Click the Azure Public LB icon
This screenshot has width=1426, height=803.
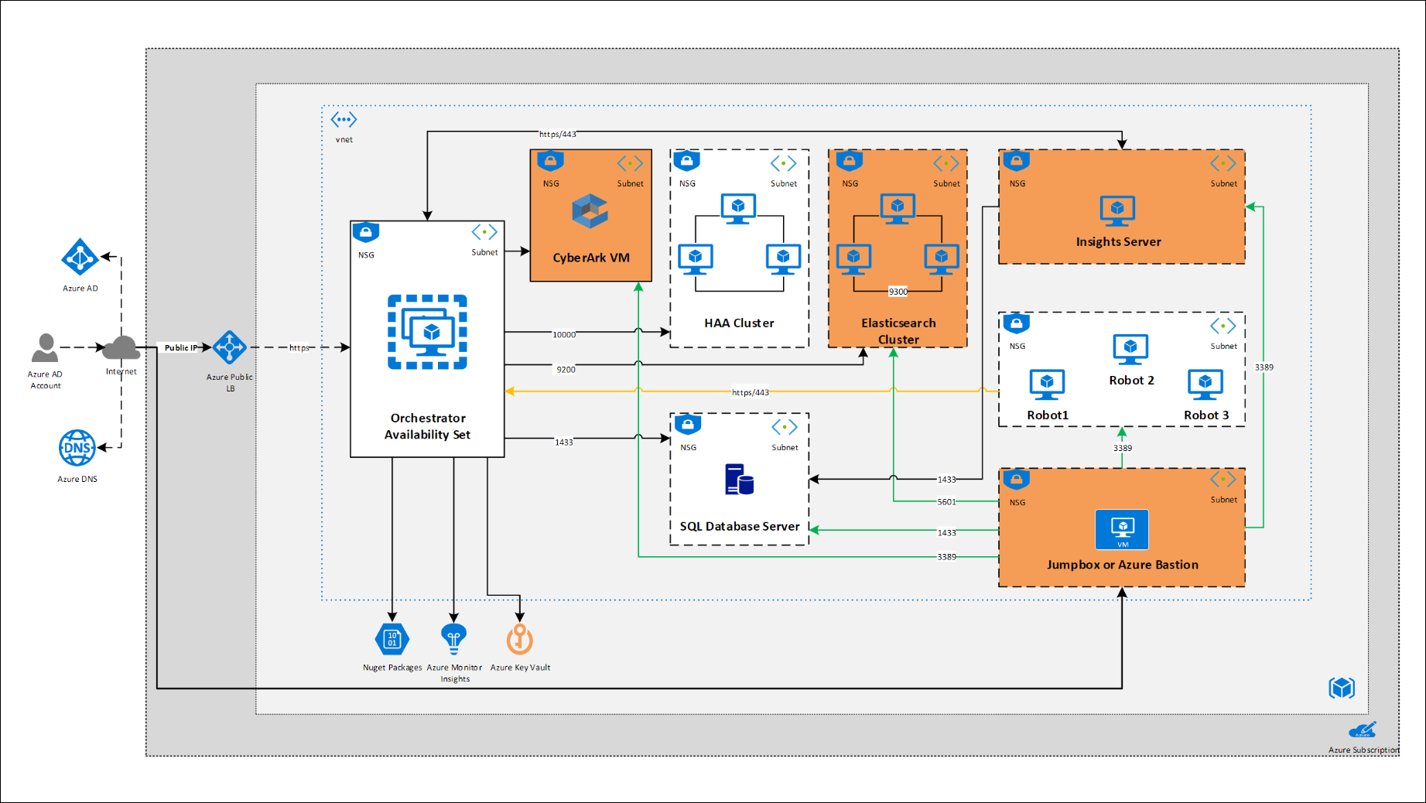[x=230, y=347]
